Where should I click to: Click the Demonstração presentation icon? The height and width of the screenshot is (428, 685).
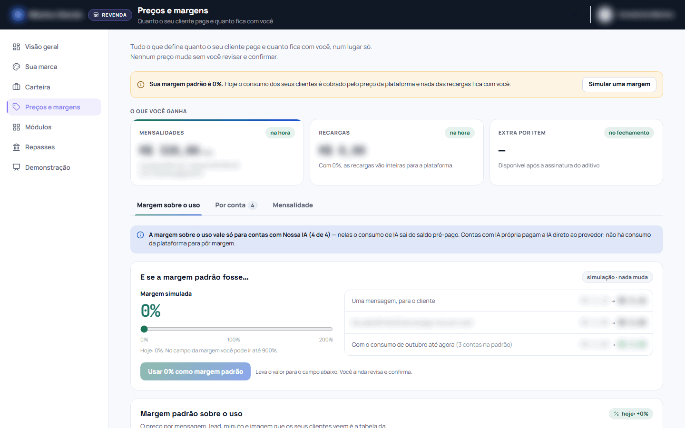tap(16, 167)
